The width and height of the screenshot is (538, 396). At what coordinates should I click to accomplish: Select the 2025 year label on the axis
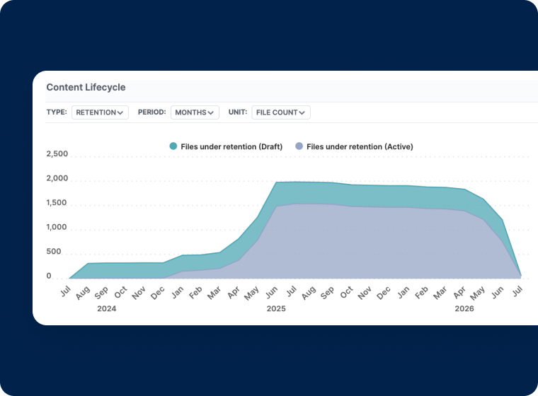[x=276, y=309]
